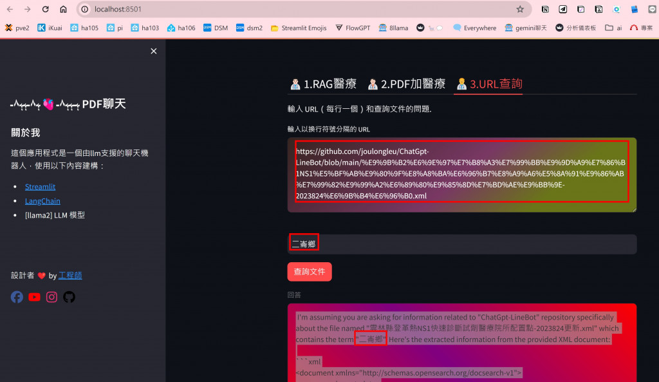Open the 工程師 designer link
This screenshot has width=659, height=382.
pyautogui.click(x=70, y=276)
